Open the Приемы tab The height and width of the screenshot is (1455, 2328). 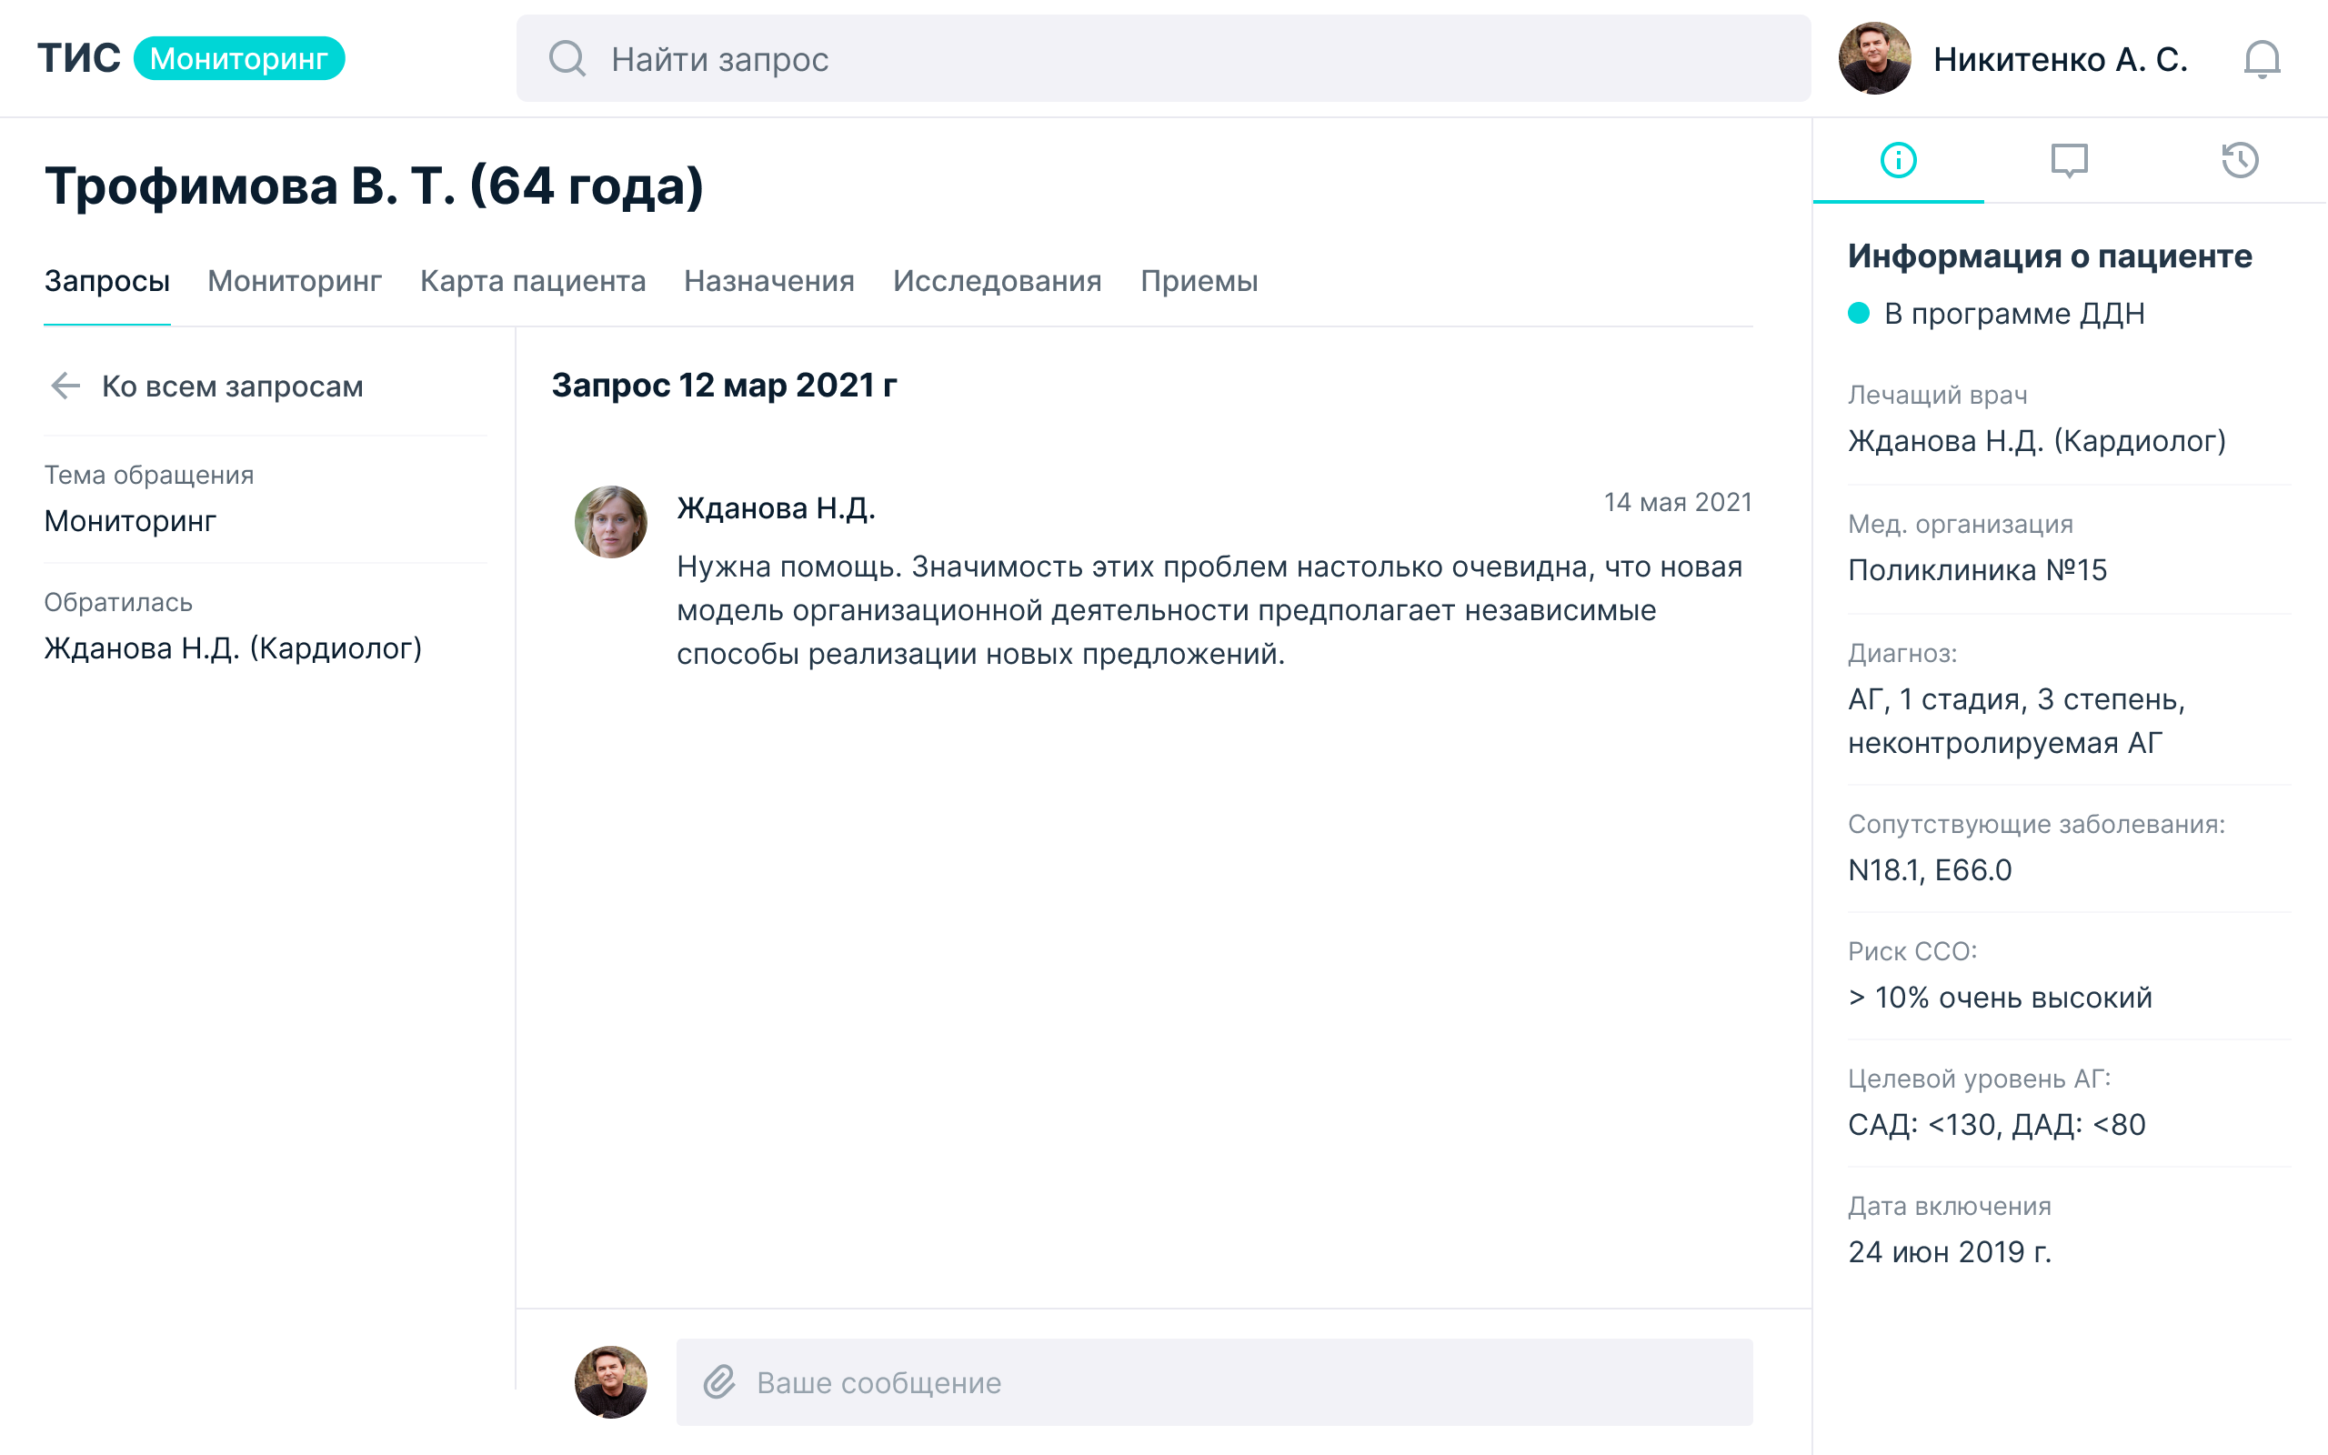(1199, 281)
